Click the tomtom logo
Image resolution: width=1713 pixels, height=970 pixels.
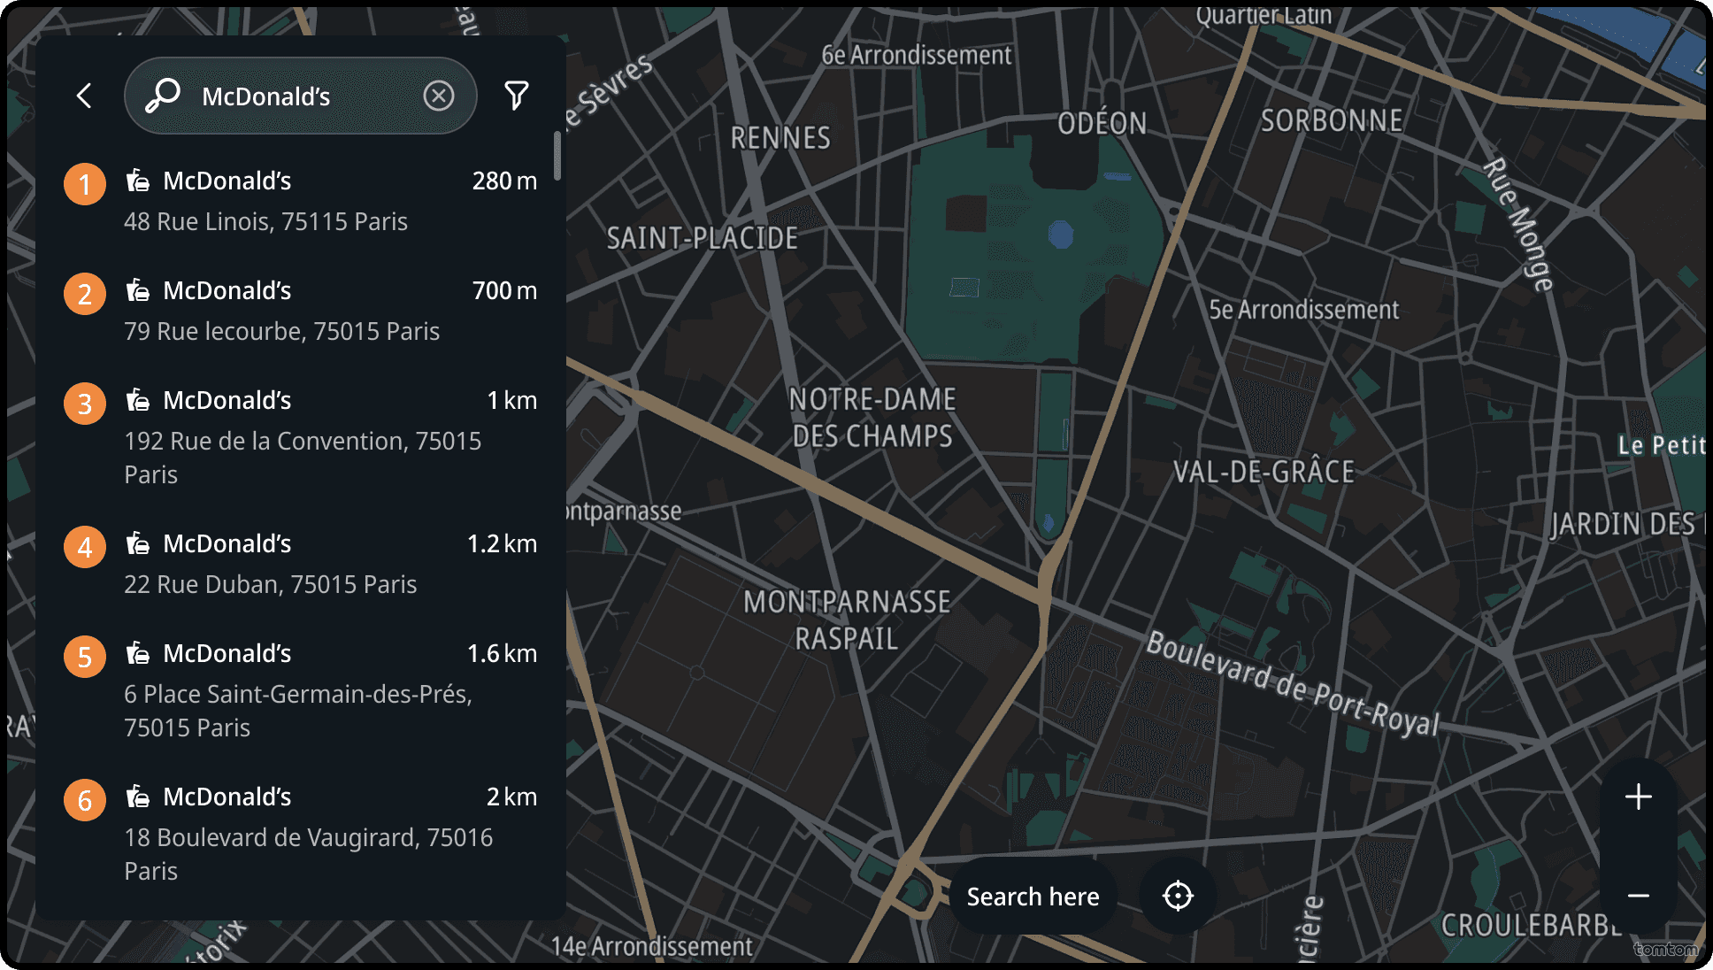(1665, 950)
